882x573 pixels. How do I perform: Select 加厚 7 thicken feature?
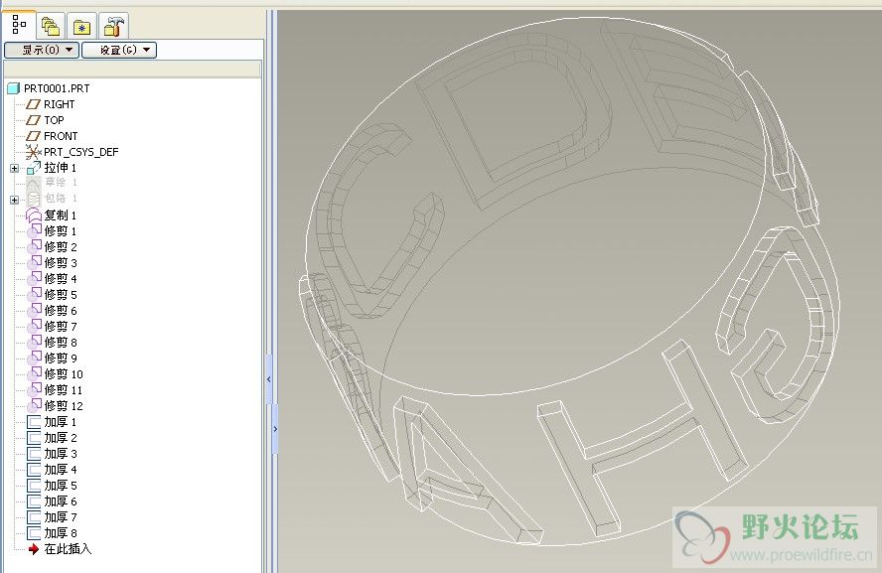pos(61,516)
